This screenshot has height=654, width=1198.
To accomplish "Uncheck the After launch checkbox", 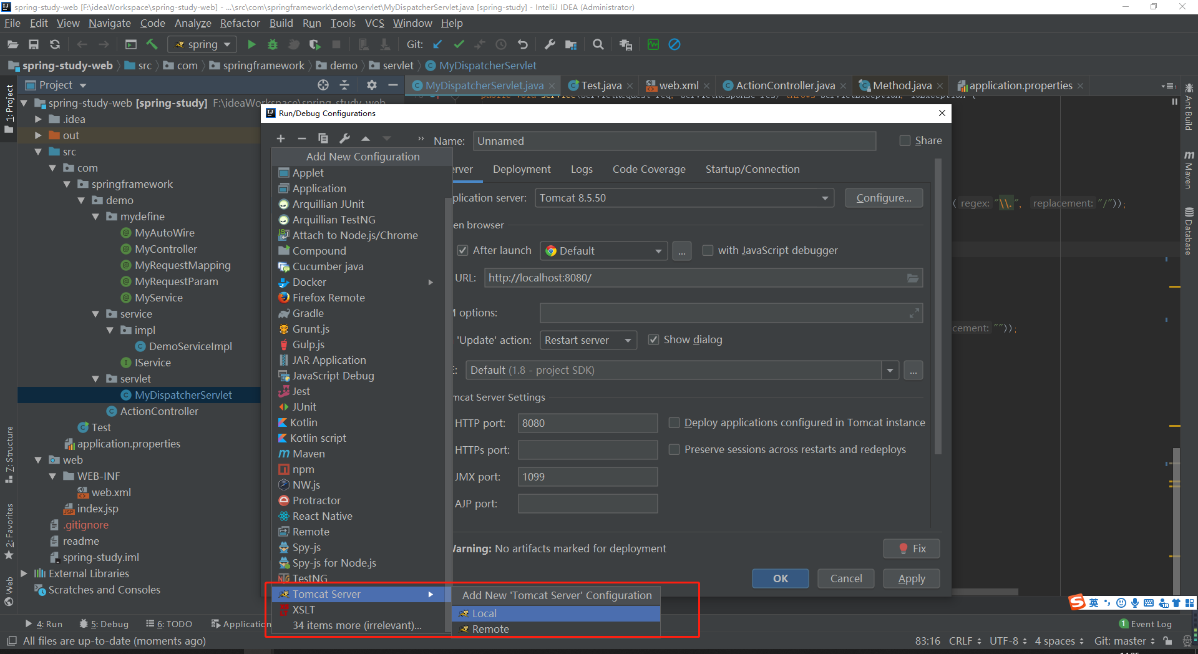I will click(462, 250).
